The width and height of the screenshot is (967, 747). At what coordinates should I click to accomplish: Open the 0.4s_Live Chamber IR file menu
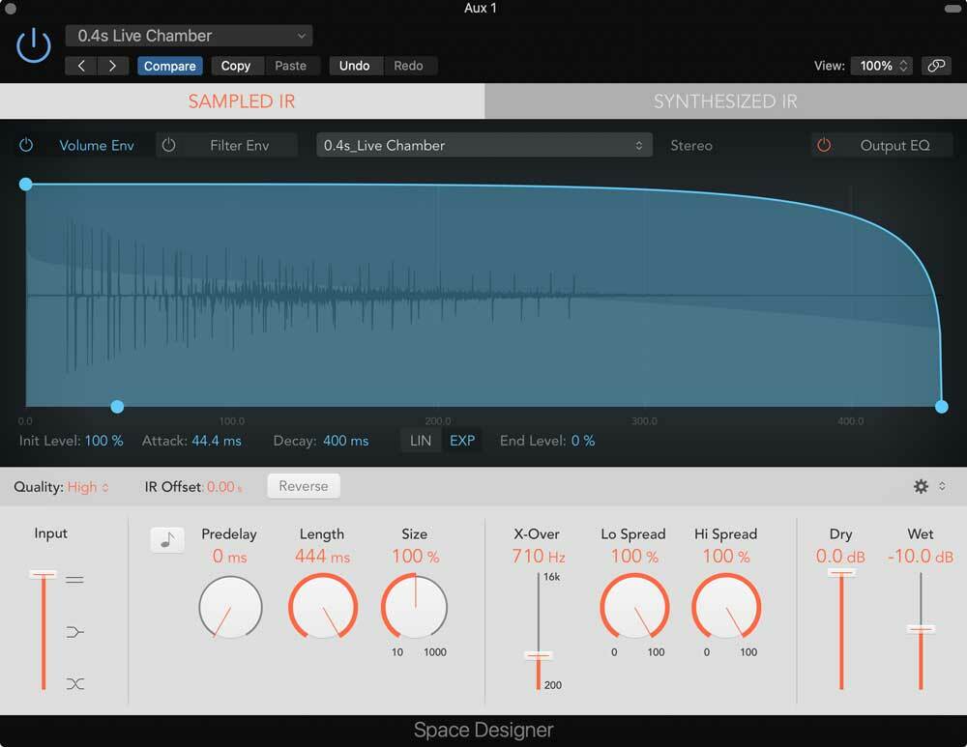pyautogui.click(x=483, y=145)
